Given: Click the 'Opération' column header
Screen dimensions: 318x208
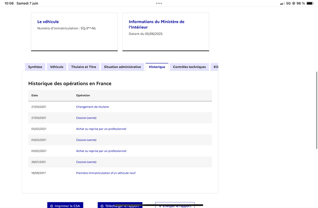Looking at the screenshot, I should [83, 95].
